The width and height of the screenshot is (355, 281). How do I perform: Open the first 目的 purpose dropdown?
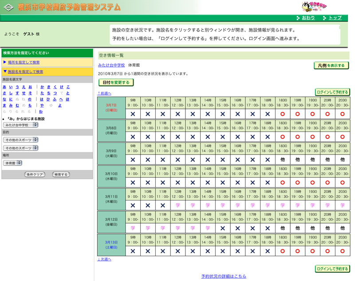[x=21, y=140]
